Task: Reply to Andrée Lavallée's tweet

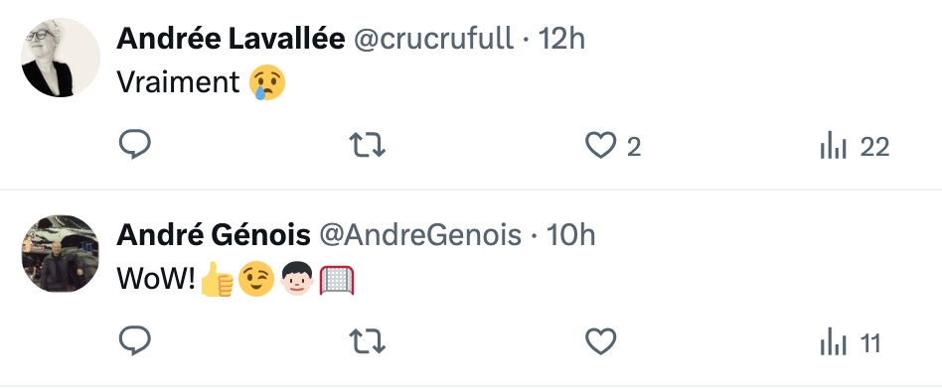Action: click(134, 145)
